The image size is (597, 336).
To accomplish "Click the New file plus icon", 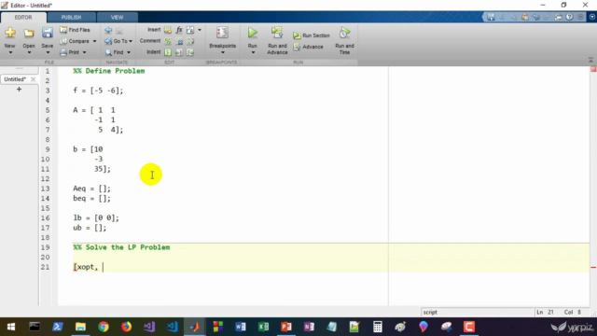I will [10, 33].
